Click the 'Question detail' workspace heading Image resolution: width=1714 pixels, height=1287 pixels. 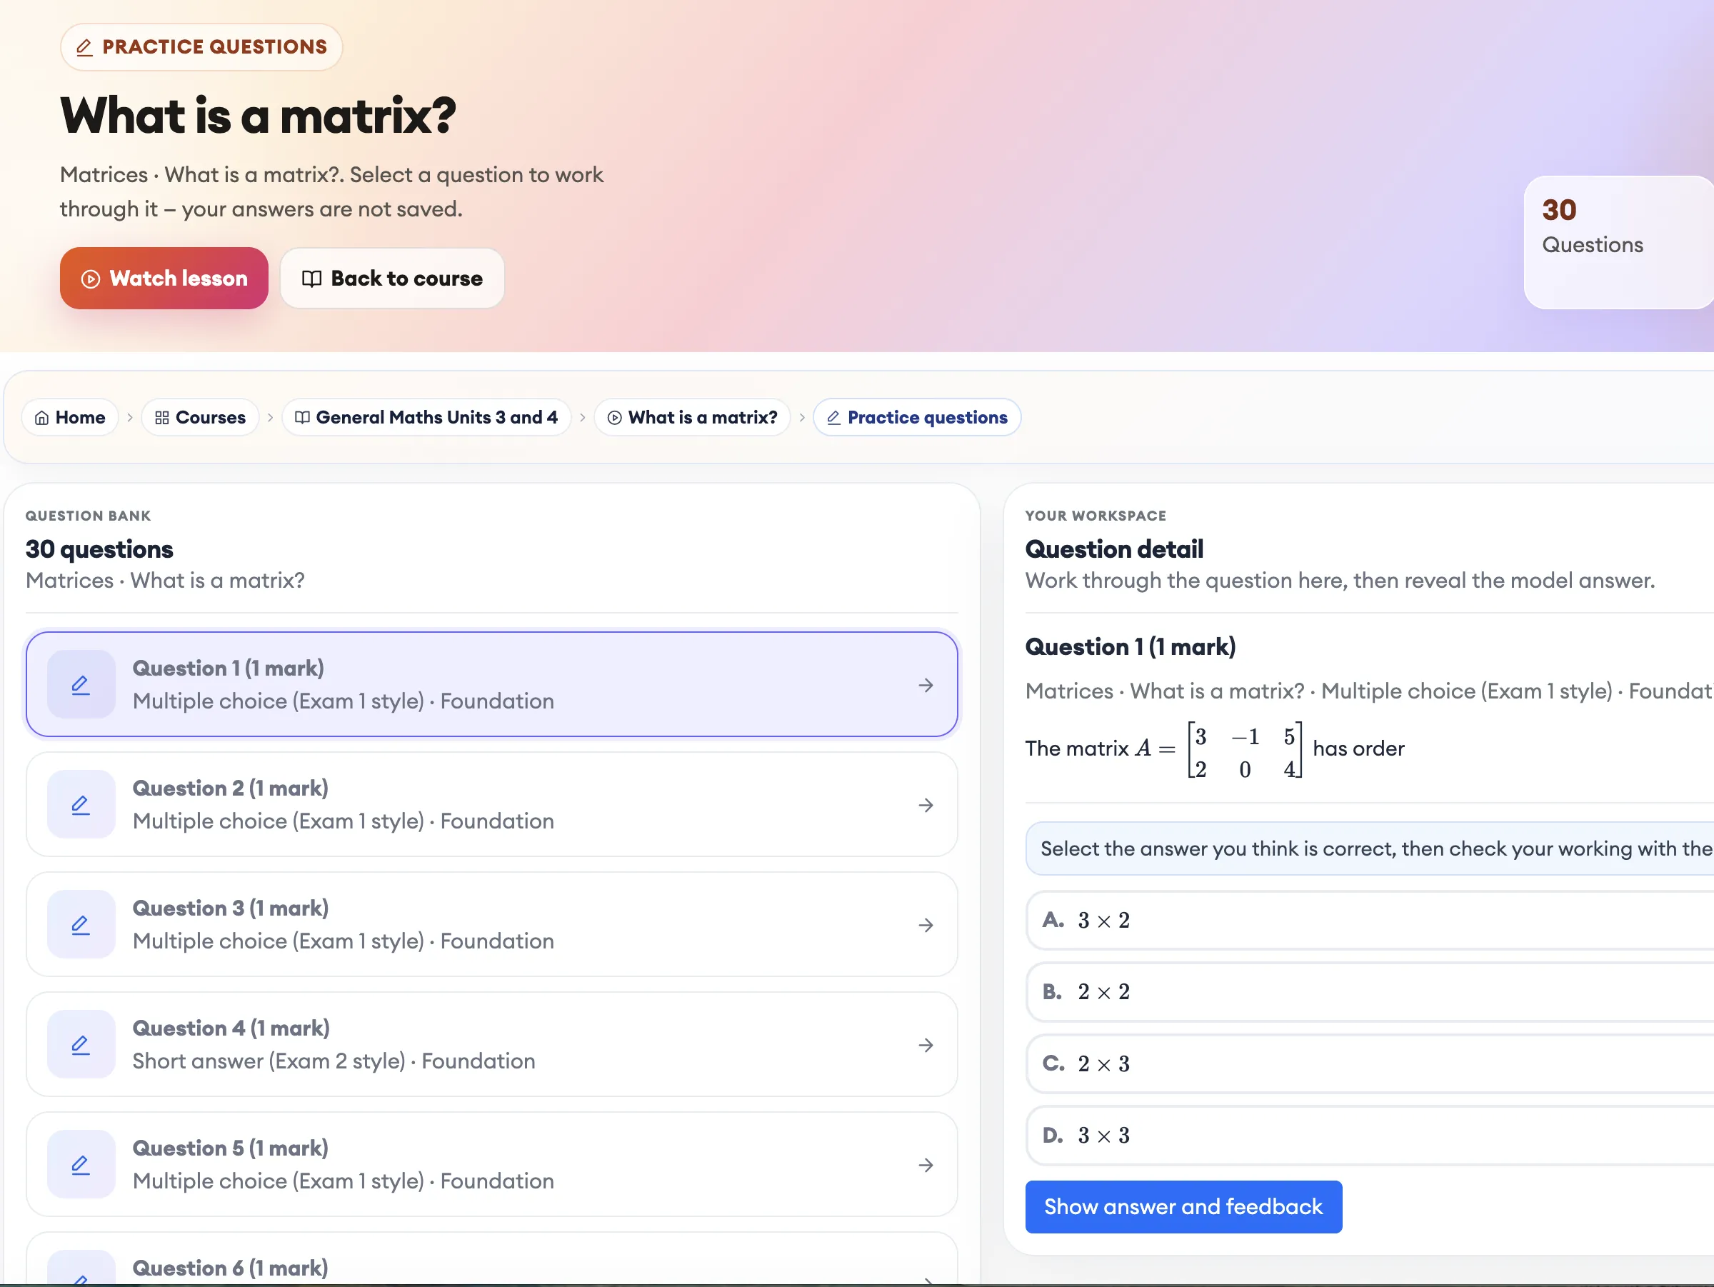[1113, 549]
